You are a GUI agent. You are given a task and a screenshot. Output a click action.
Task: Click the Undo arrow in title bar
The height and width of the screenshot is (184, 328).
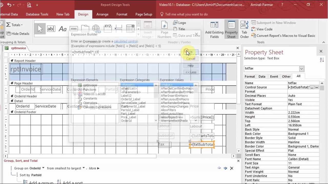9,5
